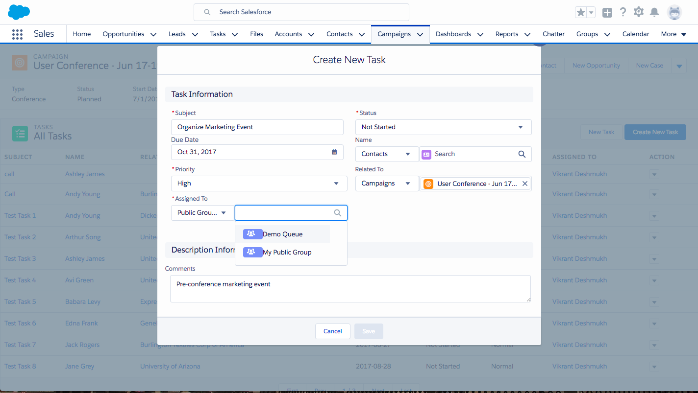The width and height of the screenshot is (698, 393).
Task: Open the App Launcher grid icon
Action: click(x=17, y=34)
